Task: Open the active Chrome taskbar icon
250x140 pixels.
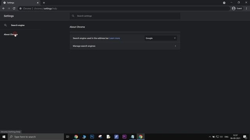Action: pyautogui.click(x=141, y=136)
